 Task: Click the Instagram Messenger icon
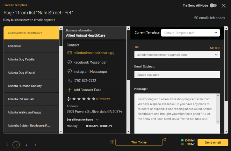click(x=70, y=71)
